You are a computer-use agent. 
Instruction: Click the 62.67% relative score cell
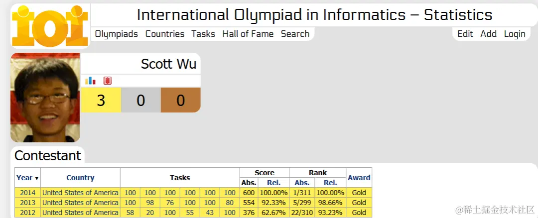[273, 213]
